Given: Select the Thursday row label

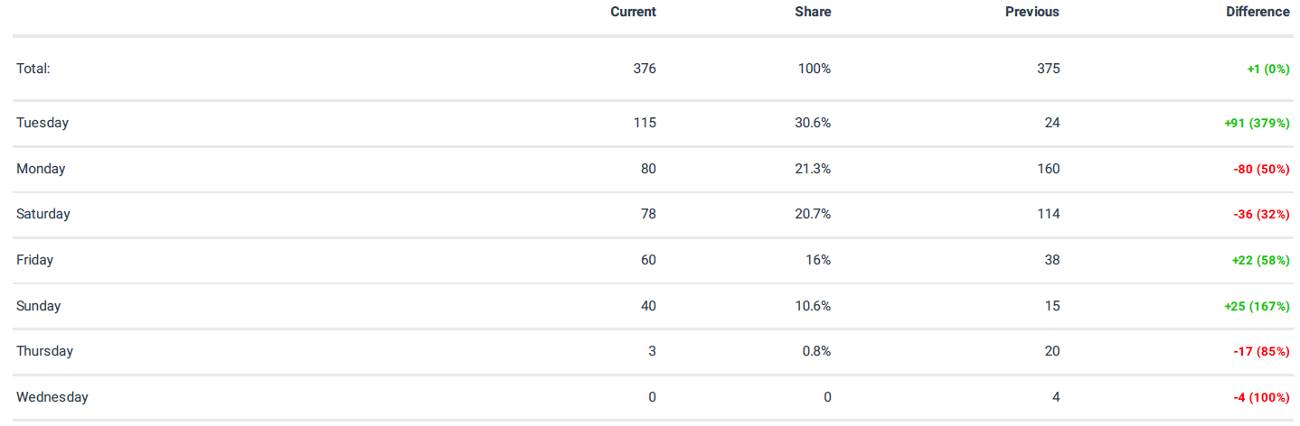Looking at the screenshot, I should coord(44,351).
